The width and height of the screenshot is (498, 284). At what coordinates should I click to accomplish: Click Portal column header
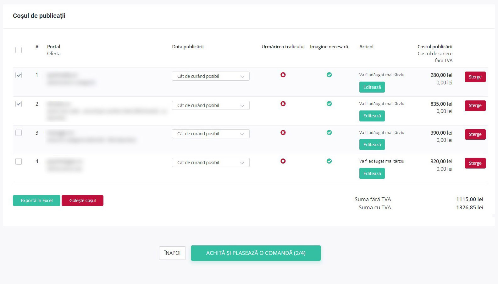pos(53,47)
